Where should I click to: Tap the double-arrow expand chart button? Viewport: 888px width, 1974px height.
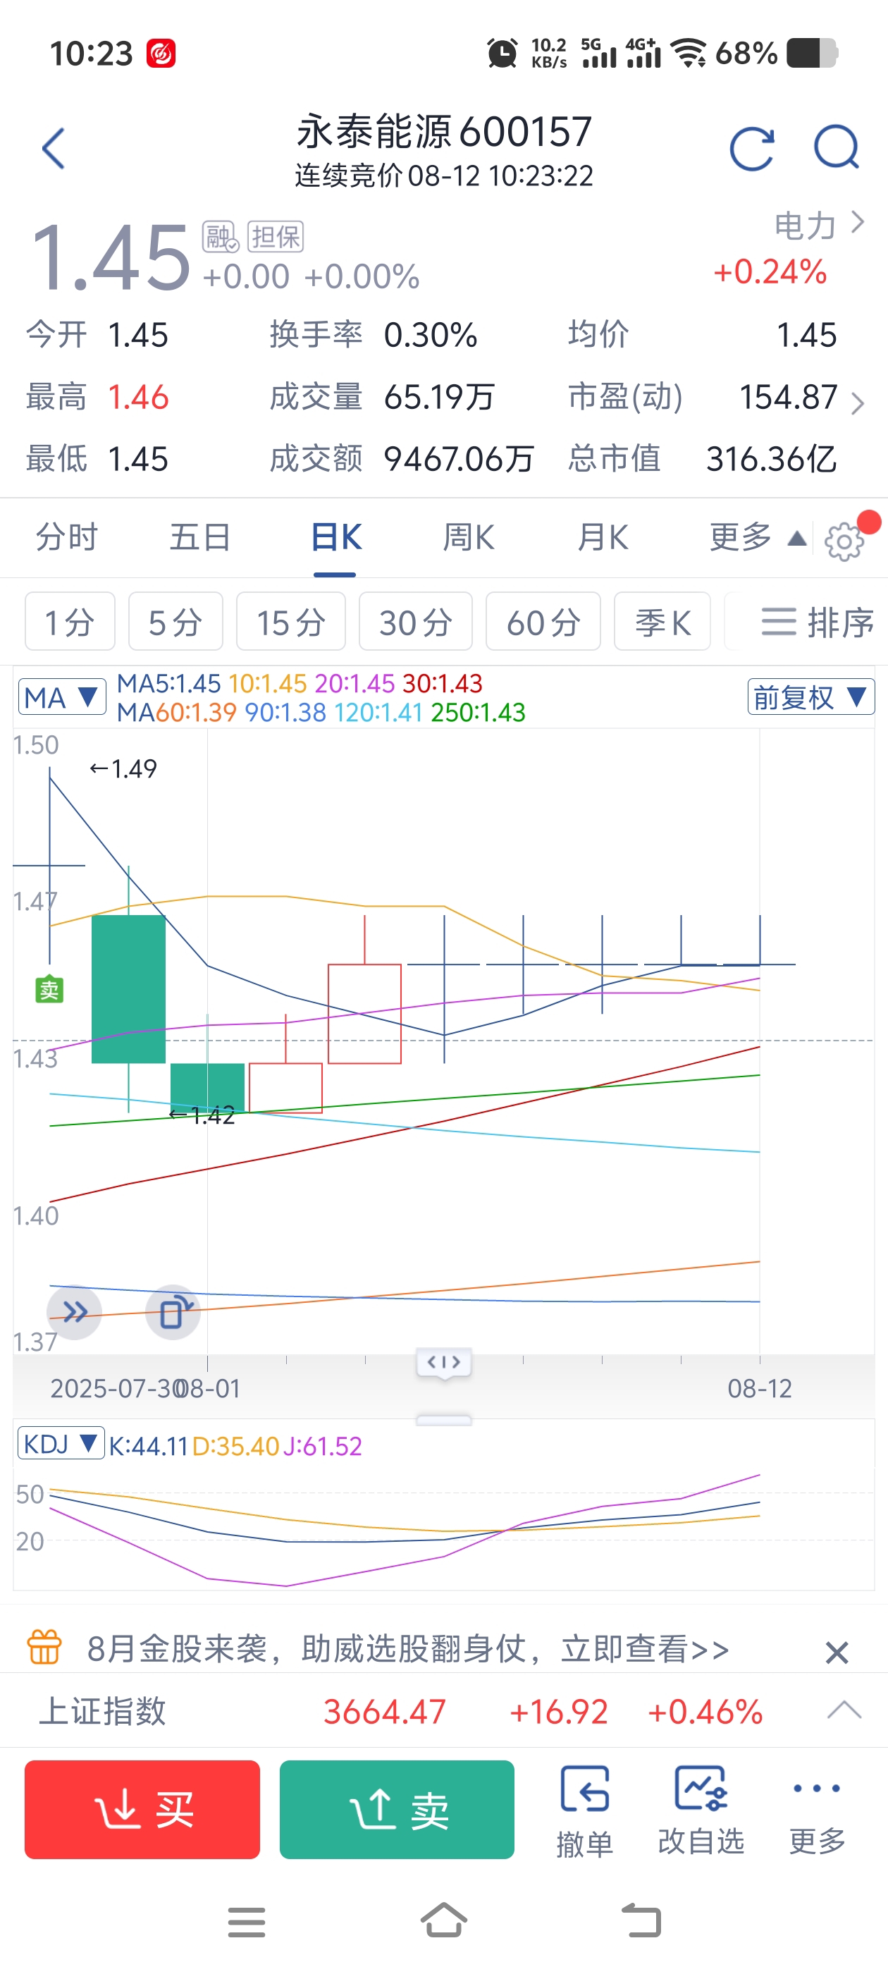[x=75, y=1312]
